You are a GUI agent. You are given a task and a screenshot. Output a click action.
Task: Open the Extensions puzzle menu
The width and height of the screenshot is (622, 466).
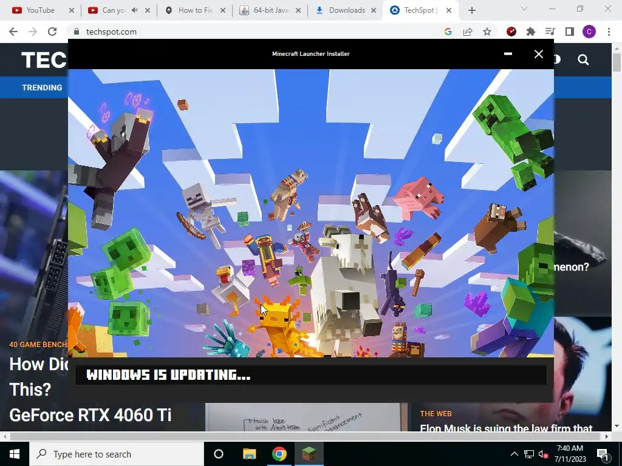point(531,32)
